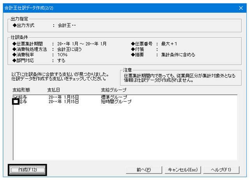Click the 10% tax rate value
The width and height of the screenshot is (250, 180).
click(62, 55)
